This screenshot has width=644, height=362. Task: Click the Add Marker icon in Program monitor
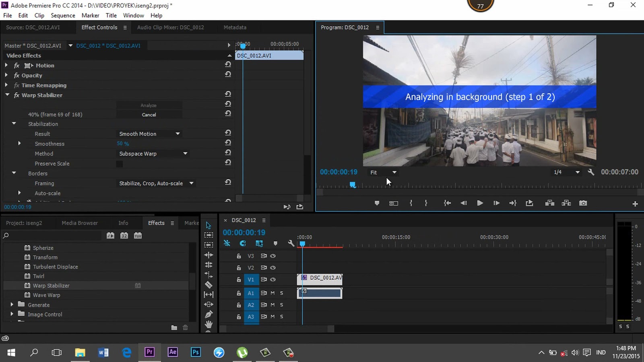click(377, 203)
